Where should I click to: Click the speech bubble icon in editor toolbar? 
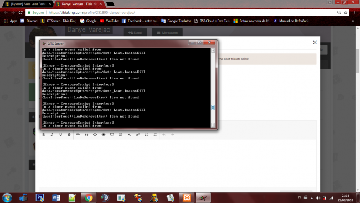112,135
